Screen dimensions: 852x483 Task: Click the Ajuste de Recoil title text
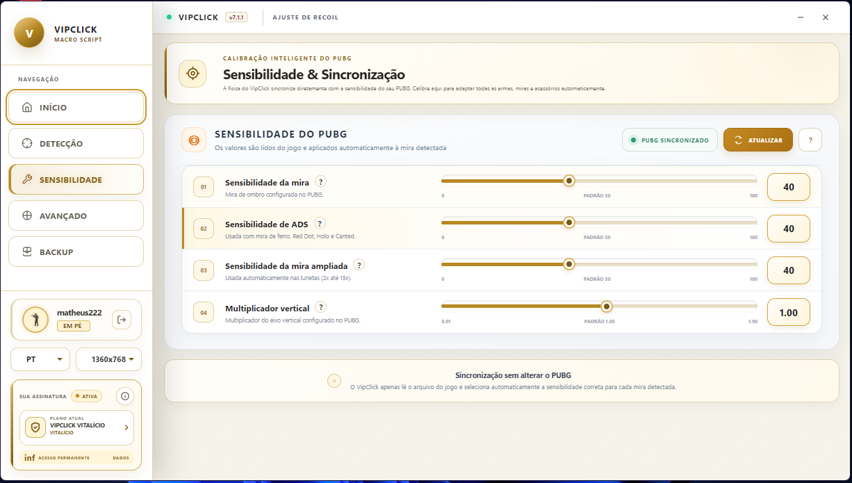[x=306, y=17]
